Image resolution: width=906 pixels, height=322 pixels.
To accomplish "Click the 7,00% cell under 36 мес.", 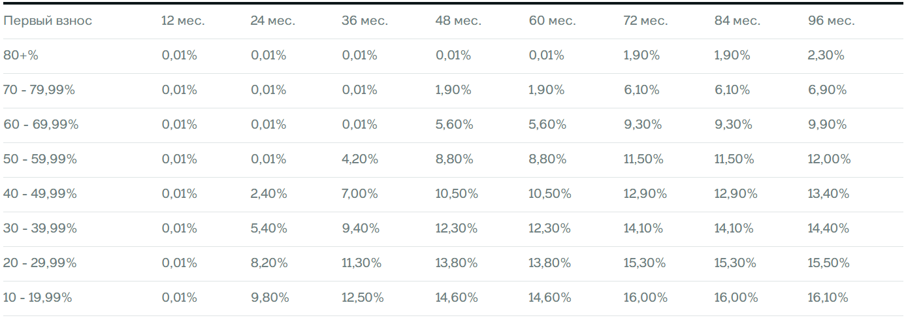I will point(360,194).
